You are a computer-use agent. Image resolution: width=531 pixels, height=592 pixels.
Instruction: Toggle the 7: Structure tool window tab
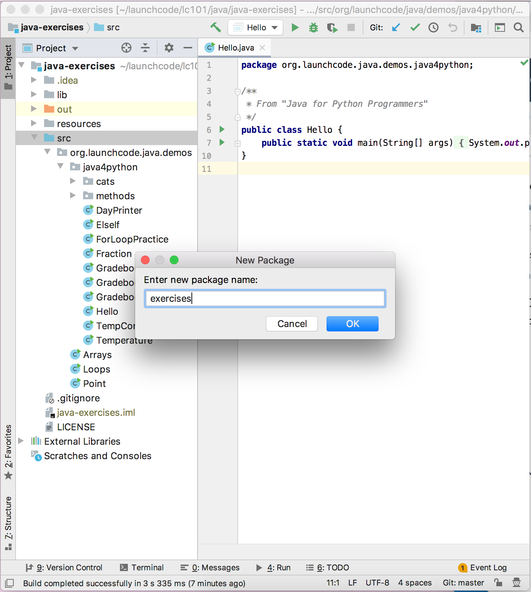pos(8,523)
